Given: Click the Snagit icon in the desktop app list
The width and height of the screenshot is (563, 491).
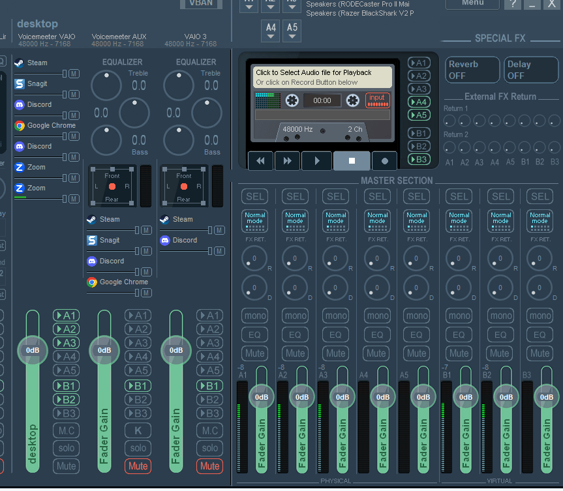Looking at the screenshot, I should [x=20, y=83].
